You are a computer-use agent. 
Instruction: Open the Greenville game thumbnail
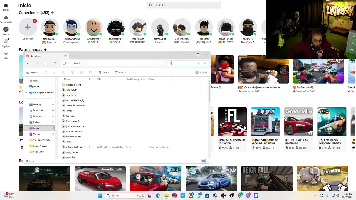click(x=299, y=122)
